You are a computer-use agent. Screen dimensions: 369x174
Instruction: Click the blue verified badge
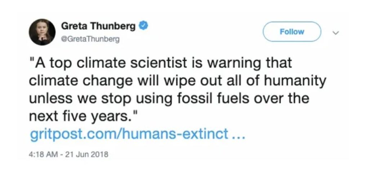(143, 26)
